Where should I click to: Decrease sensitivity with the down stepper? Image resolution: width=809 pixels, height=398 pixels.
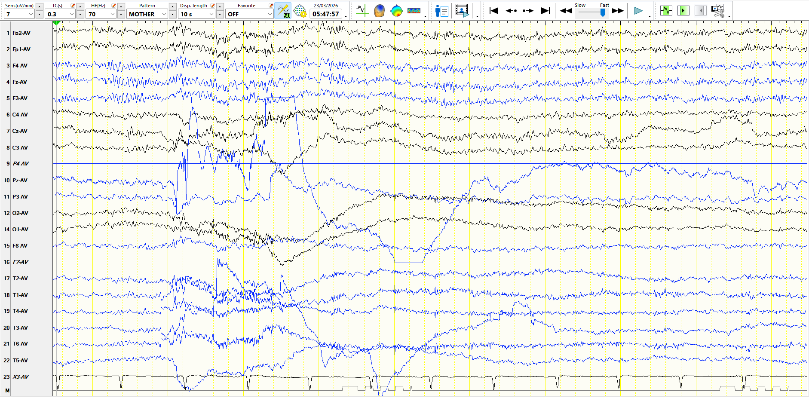tap(40, 14)
